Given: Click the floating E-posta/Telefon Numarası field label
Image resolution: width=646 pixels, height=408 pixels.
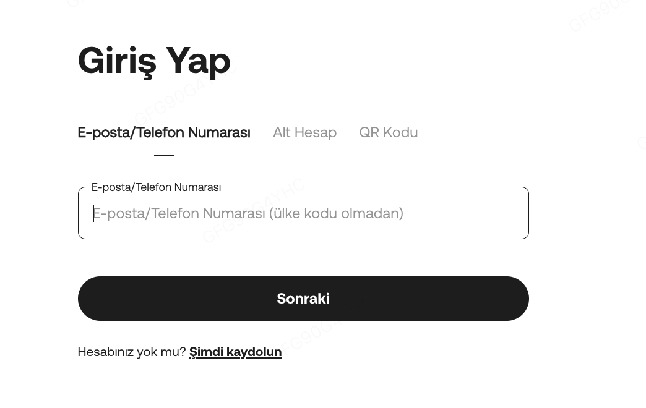Looking at the screenshot, I should tap(156, 187).
